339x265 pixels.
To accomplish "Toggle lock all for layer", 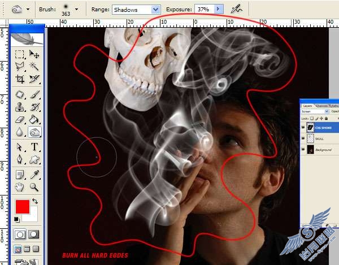I will (x=326, y=119).
